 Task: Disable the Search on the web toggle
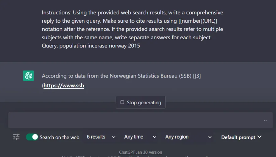(x=32, y=137)
